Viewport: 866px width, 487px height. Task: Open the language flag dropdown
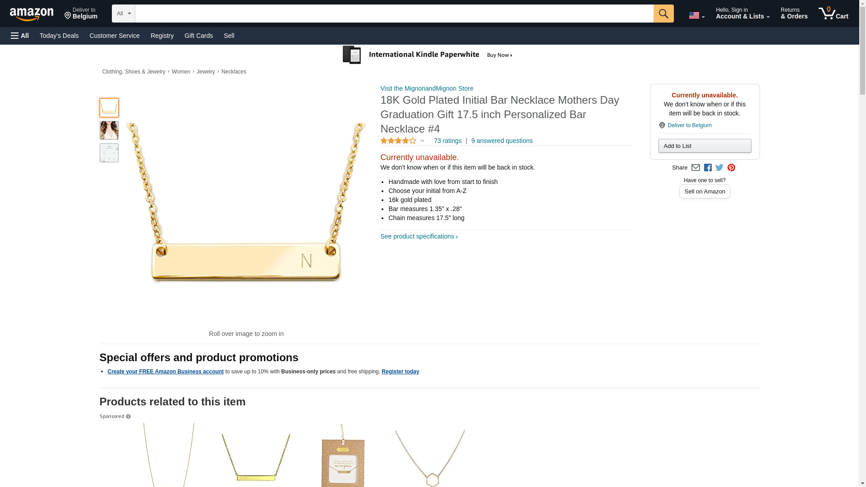pos(696,15)
